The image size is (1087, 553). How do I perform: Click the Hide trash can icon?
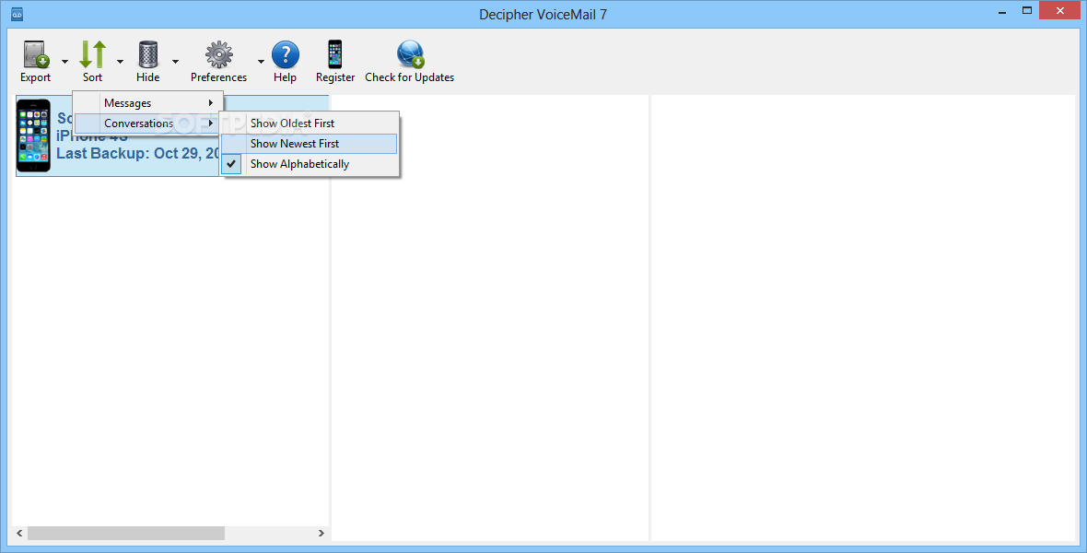click(x=147, y=54)
